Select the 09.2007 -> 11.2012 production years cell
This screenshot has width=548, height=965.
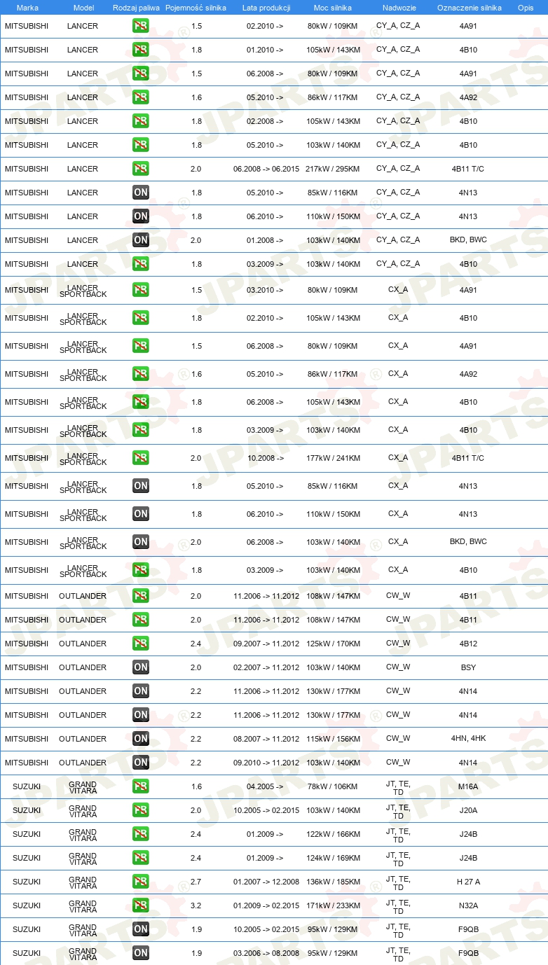266,644
